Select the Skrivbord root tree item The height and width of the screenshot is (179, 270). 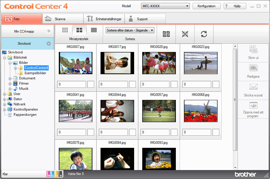click(15, 52)
